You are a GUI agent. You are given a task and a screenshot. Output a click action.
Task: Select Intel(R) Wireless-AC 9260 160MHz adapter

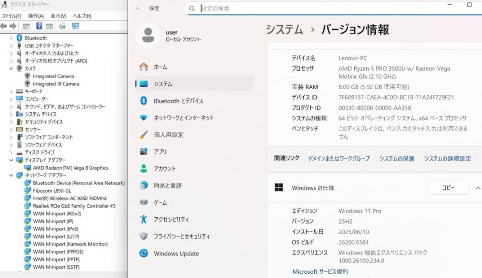coord(69,198)
